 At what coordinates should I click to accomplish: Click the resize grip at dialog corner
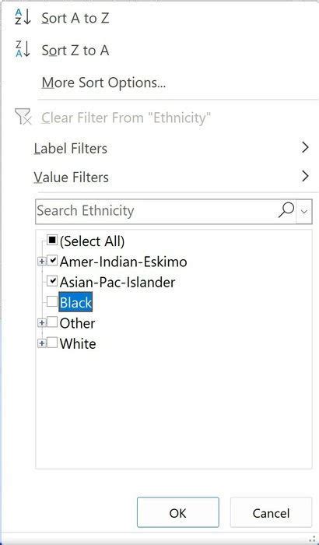[311, 537]
